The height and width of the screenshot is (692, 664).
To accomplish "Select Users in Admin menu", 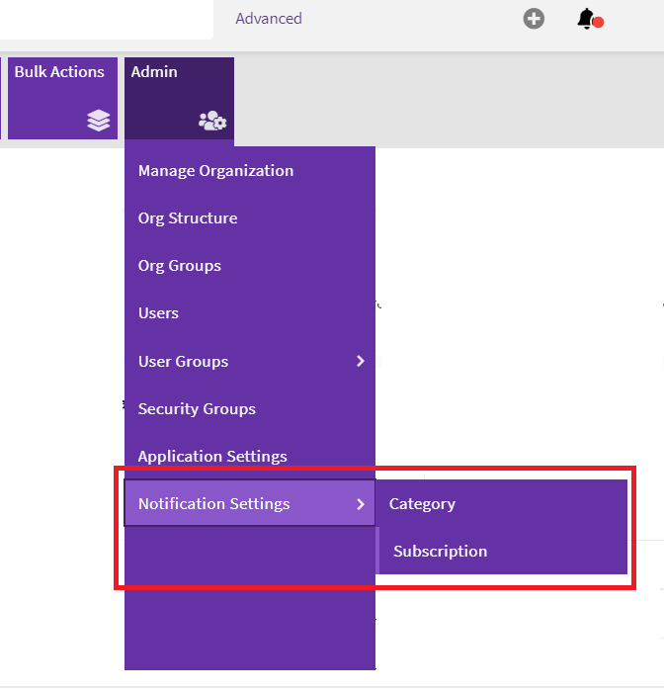I will pos(158,313).
